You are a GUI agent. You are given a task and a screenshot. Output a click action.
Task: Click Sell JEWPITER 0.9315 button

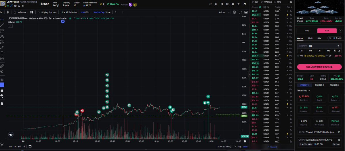pos(319,67)
